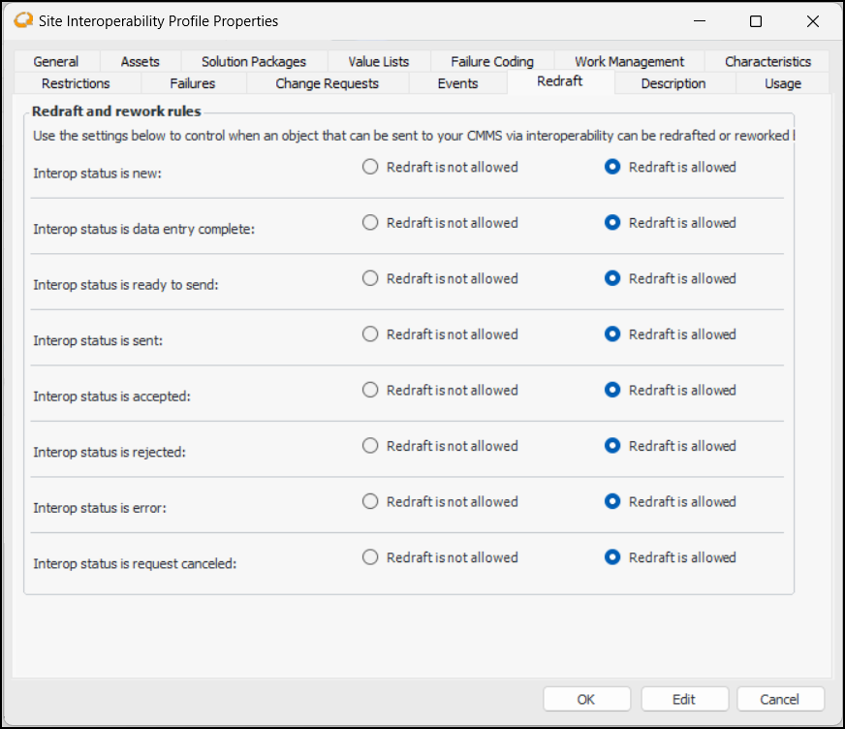Choose 'Redraft is not allowed' for status error
This screenshot has height=729, width=845.
pyautogui.click(x=370, y=502)
